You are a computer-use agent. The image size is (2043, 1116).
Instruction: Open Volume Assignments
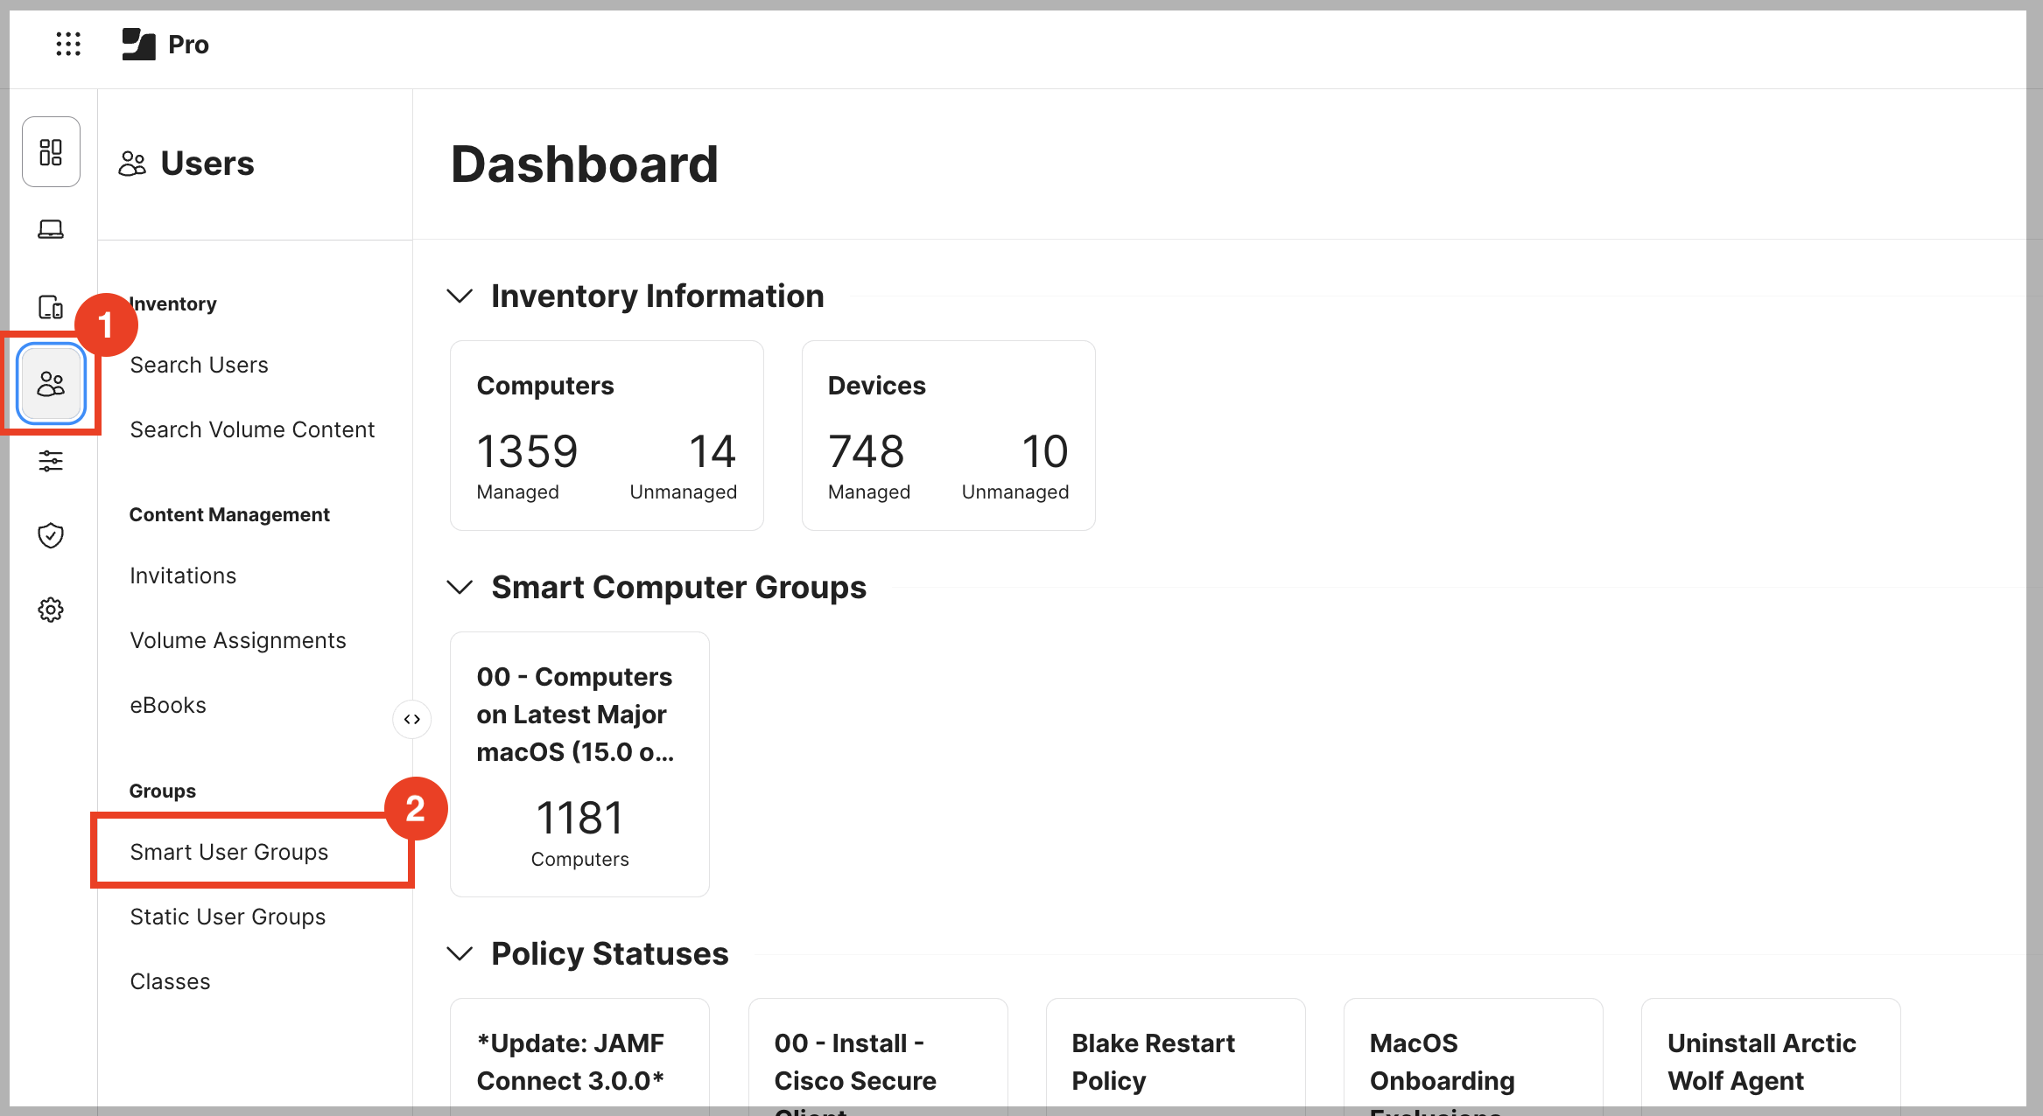click(238, 640)
